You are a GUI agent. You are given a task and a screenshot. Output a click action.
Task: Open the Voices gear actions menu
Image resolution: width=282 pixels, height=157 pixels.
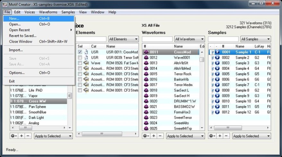pyautogui.click(x=13, y=136)
